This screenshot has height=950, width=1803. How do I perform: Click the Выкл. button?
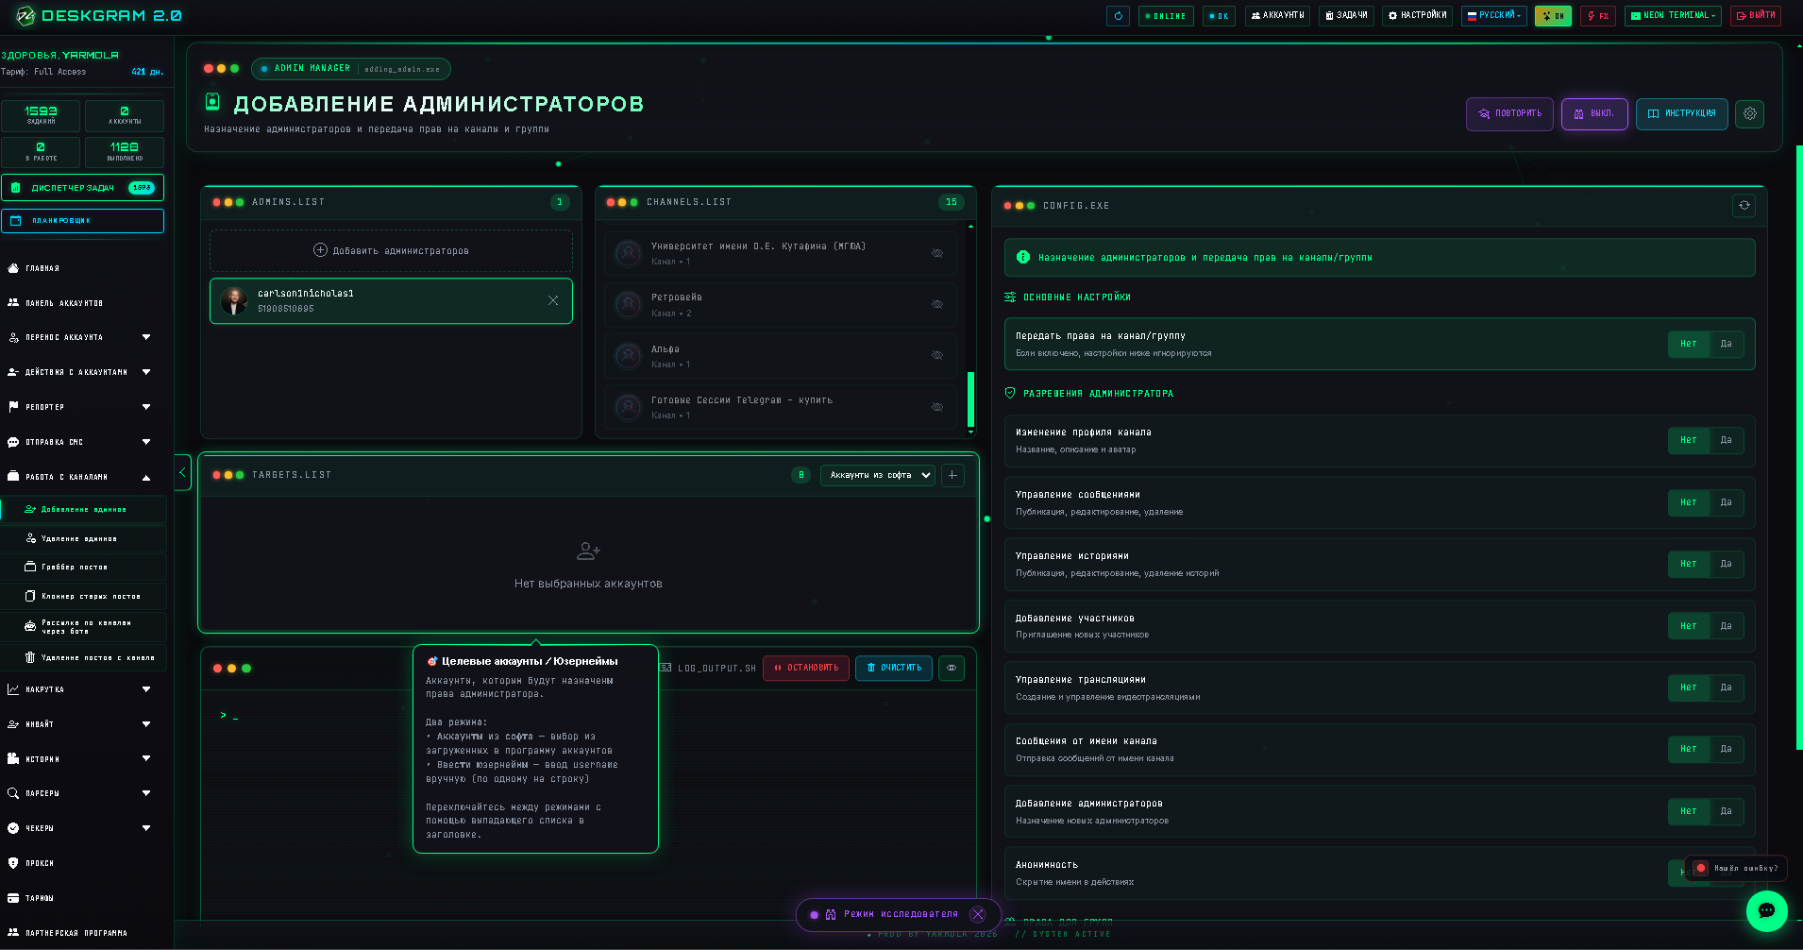[1594, 114]
